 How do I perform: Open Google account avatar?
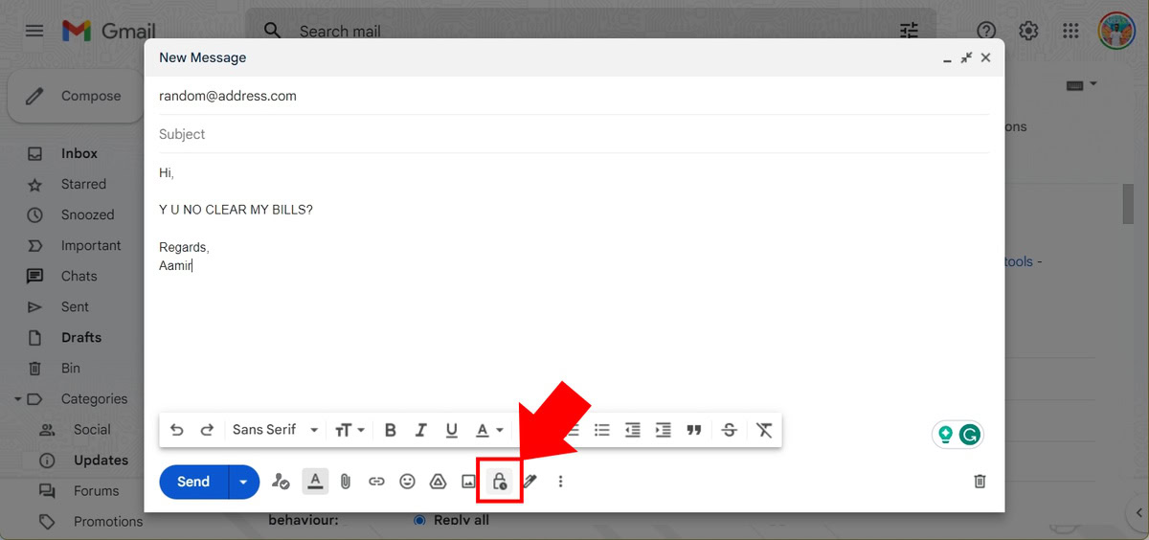click(1116, 31)
